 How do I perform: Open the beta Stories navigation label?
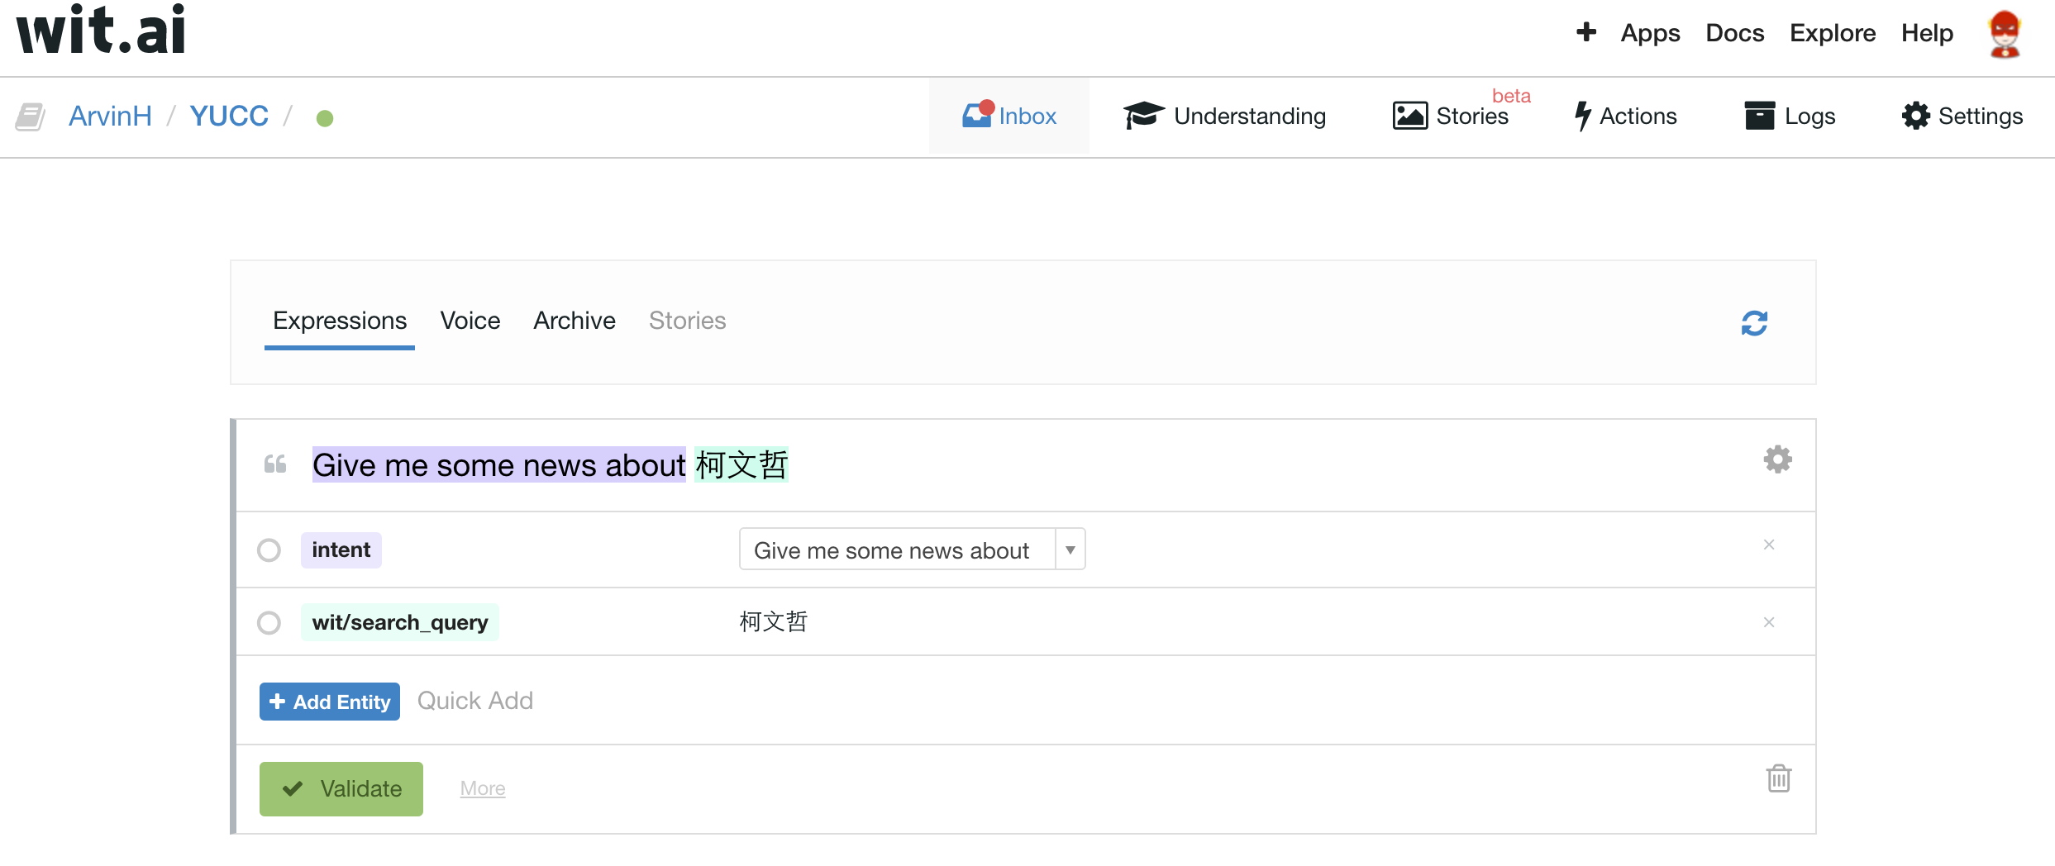tap(1472, 116)
